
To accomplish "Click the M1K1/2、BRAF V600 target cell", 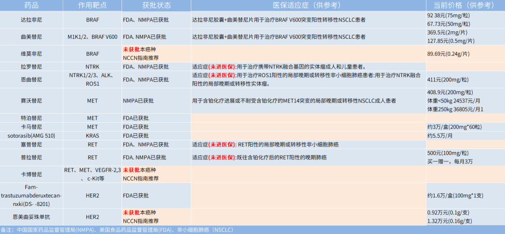I will tap(93, 37).
